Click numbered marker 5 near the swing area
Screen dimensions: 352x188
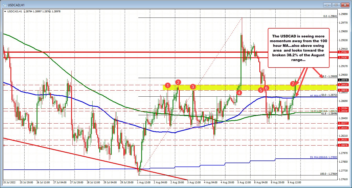coord(260,90)
